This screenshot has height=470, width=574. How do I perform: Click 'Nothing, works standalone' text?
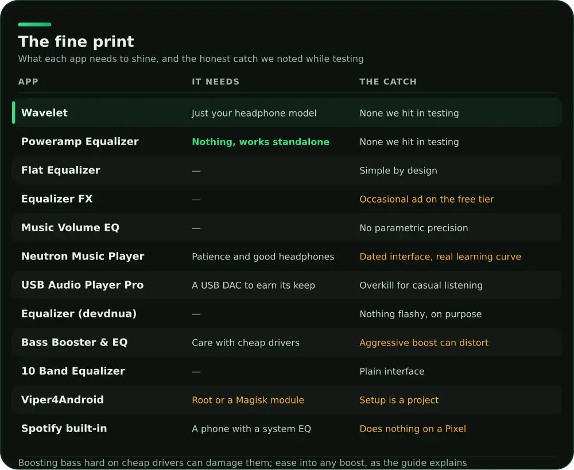coord(261,142)
